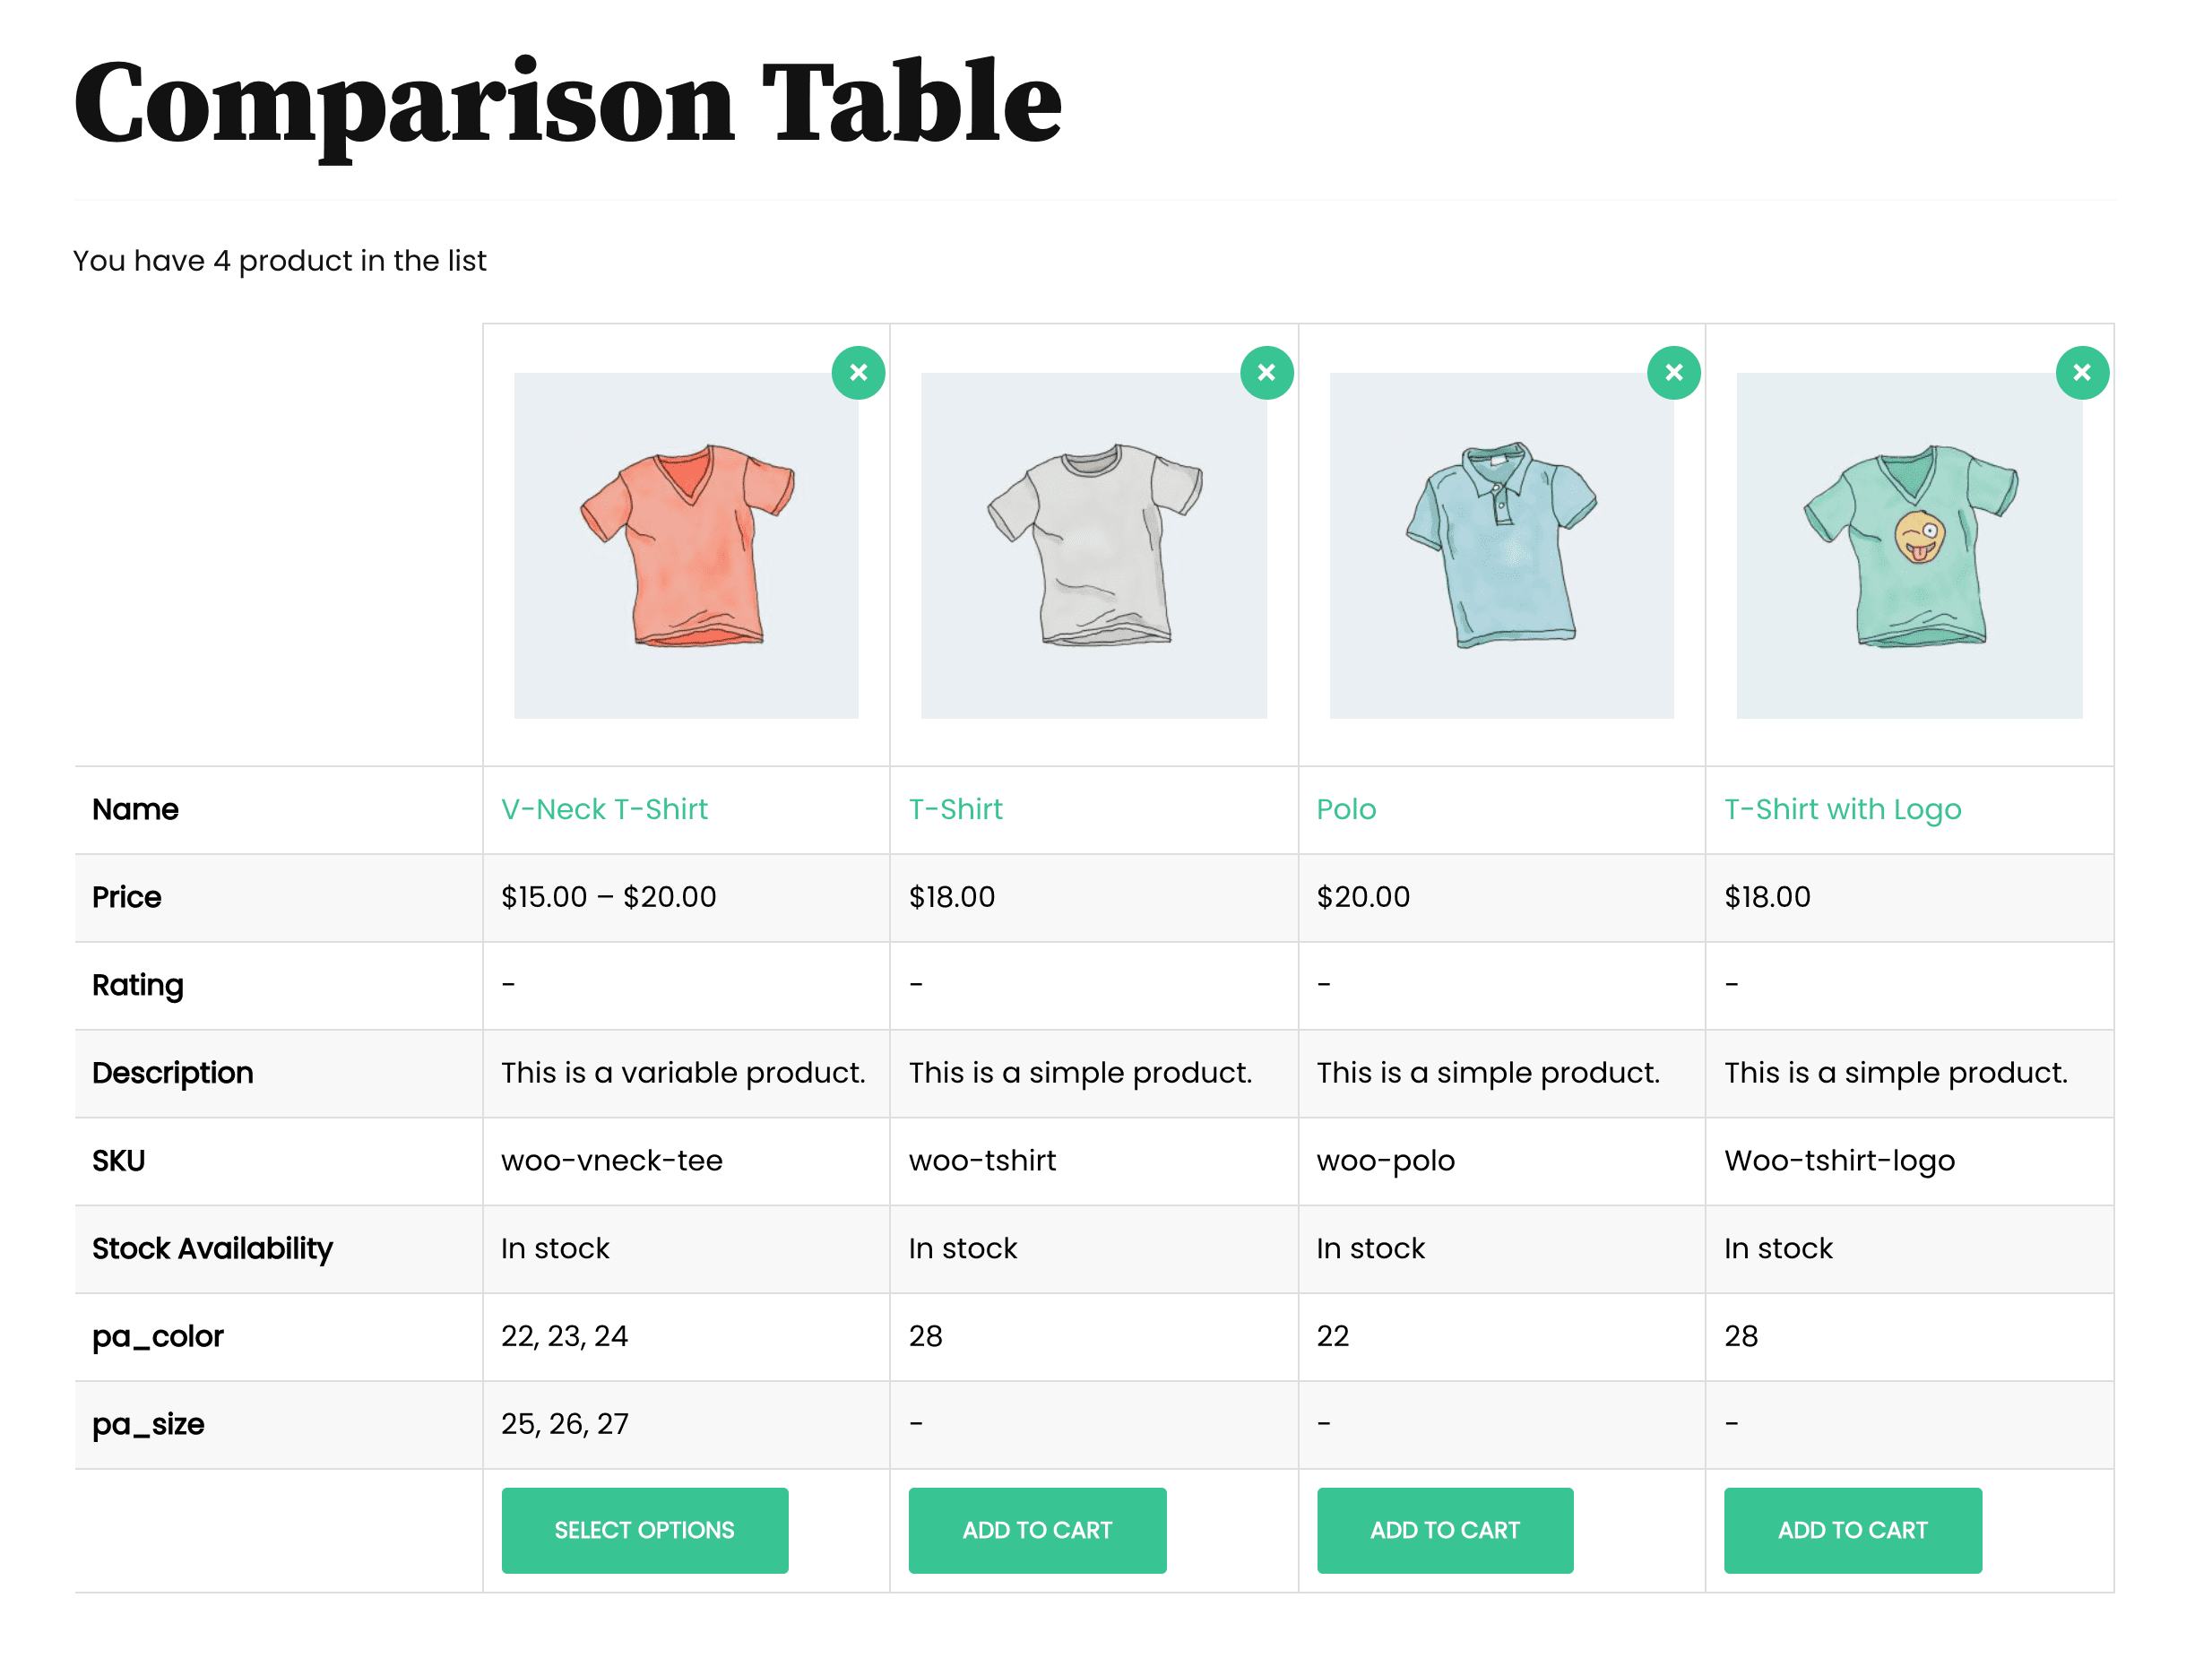Remove V-Neck T-Shirt from comparison list

859,372
